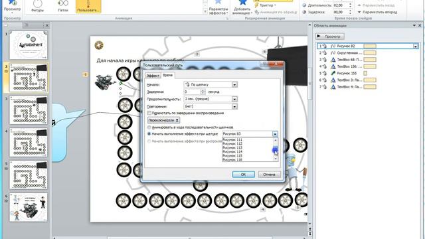The width and height of the screenshot is (425, 239).
Task: Adjust the dialog Задержка spinner
Action: (x=203, y=92)
